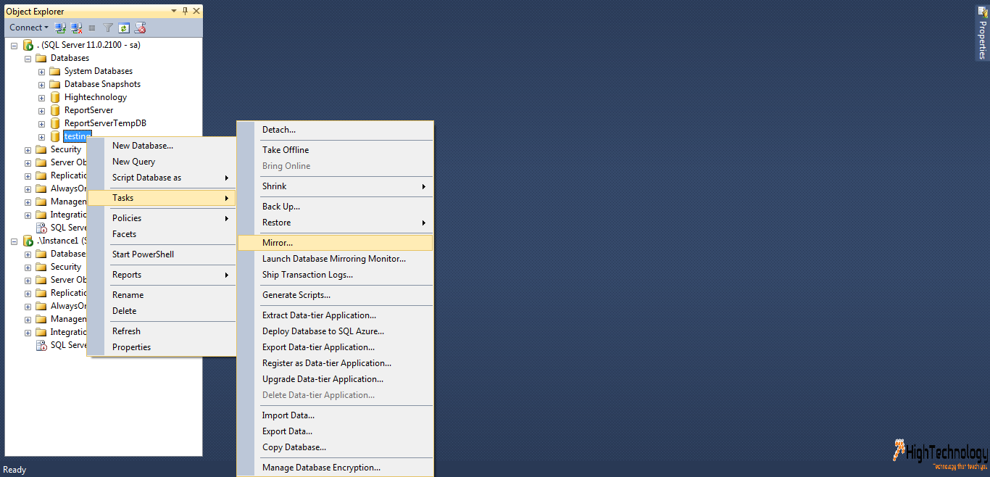Expand the ReportServer database node
This screenshot has width=990, height=477.
41,110
